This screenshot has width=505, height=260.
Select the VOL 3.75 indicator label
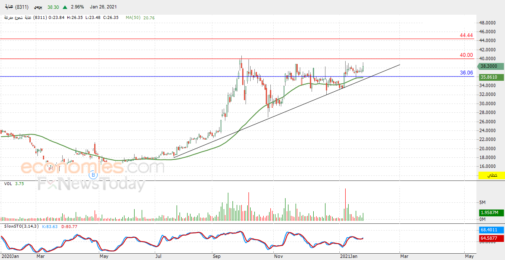(13, 183)
